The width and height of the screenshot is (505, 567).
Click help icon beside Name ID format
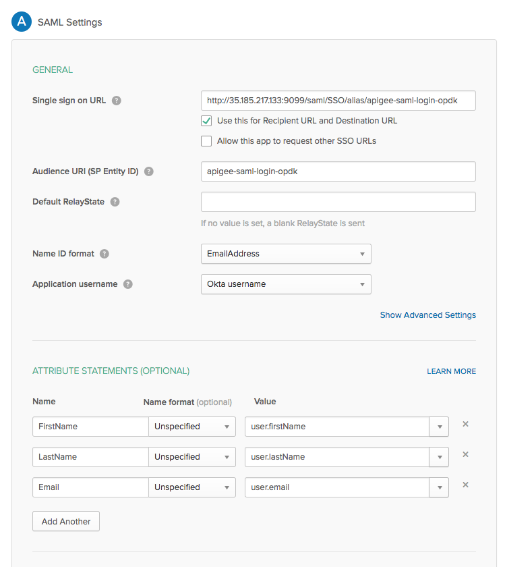(105, 254)
